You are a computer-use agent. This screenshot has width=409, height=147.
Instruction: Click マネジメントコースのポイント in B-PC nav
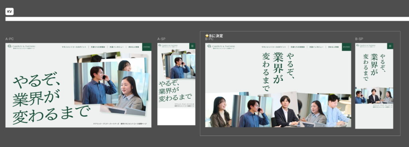(274, 47)
